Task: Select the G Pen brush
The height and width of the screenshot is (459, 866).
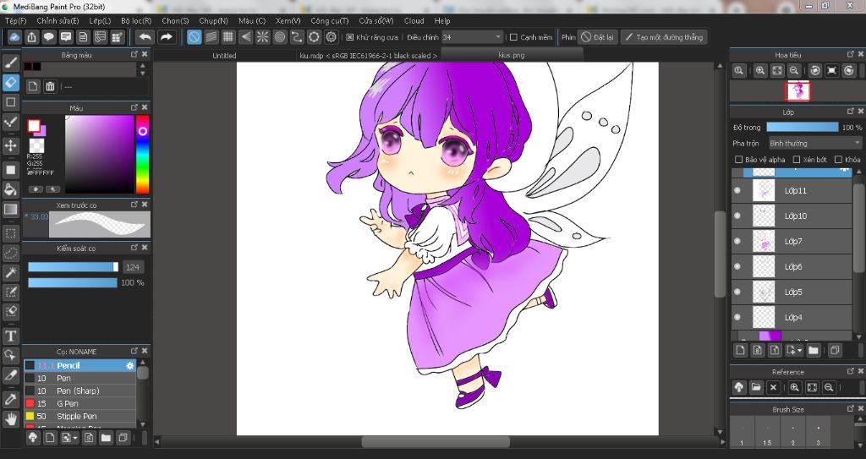Action: (79, 403)
